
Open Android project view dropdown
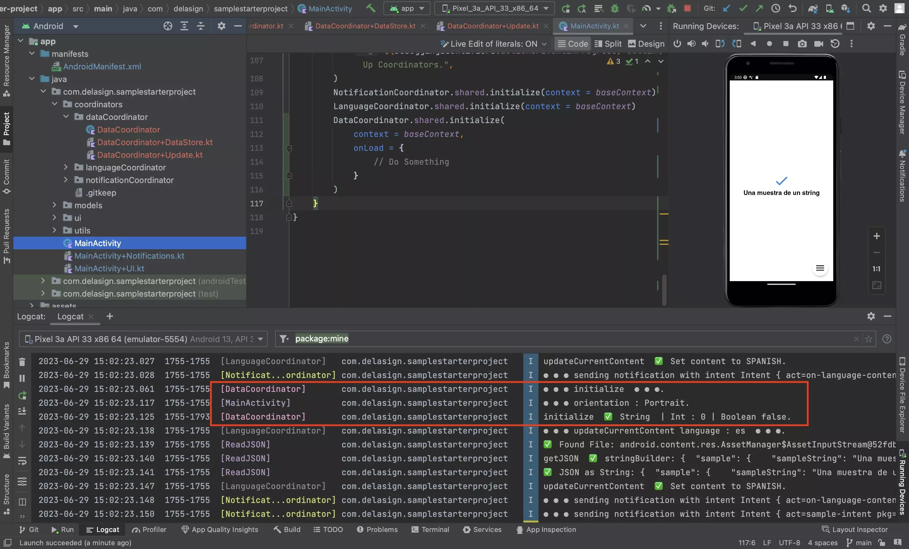tap(50, 26)
